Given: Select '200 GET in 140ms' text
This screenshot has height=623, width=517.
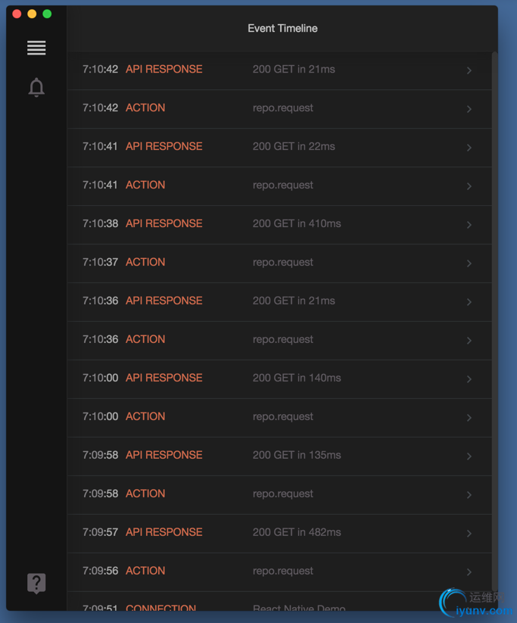Looking at the screenshot, I should tap(297, 378).
